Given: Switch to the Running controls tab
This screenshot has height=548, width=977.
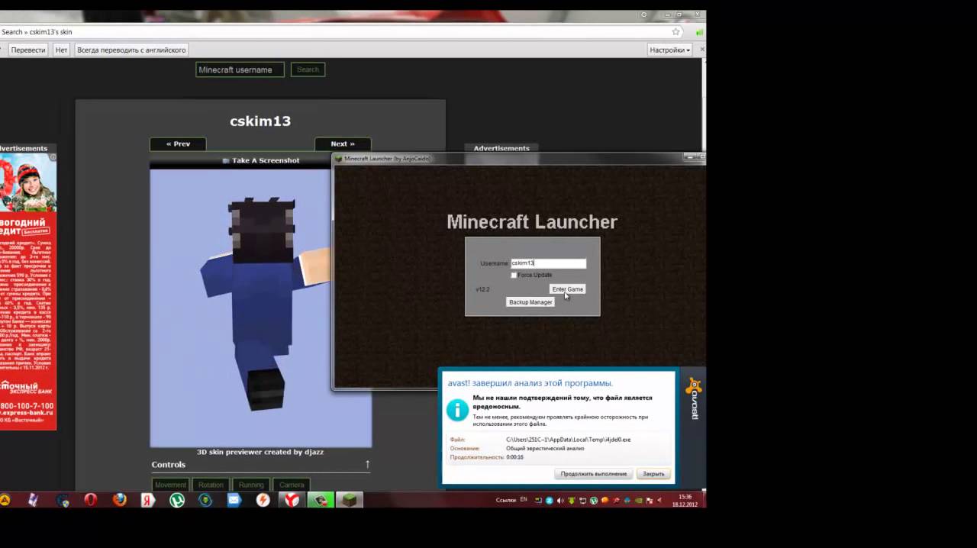Looking at the screenshot, I should [x=251, y=485].
